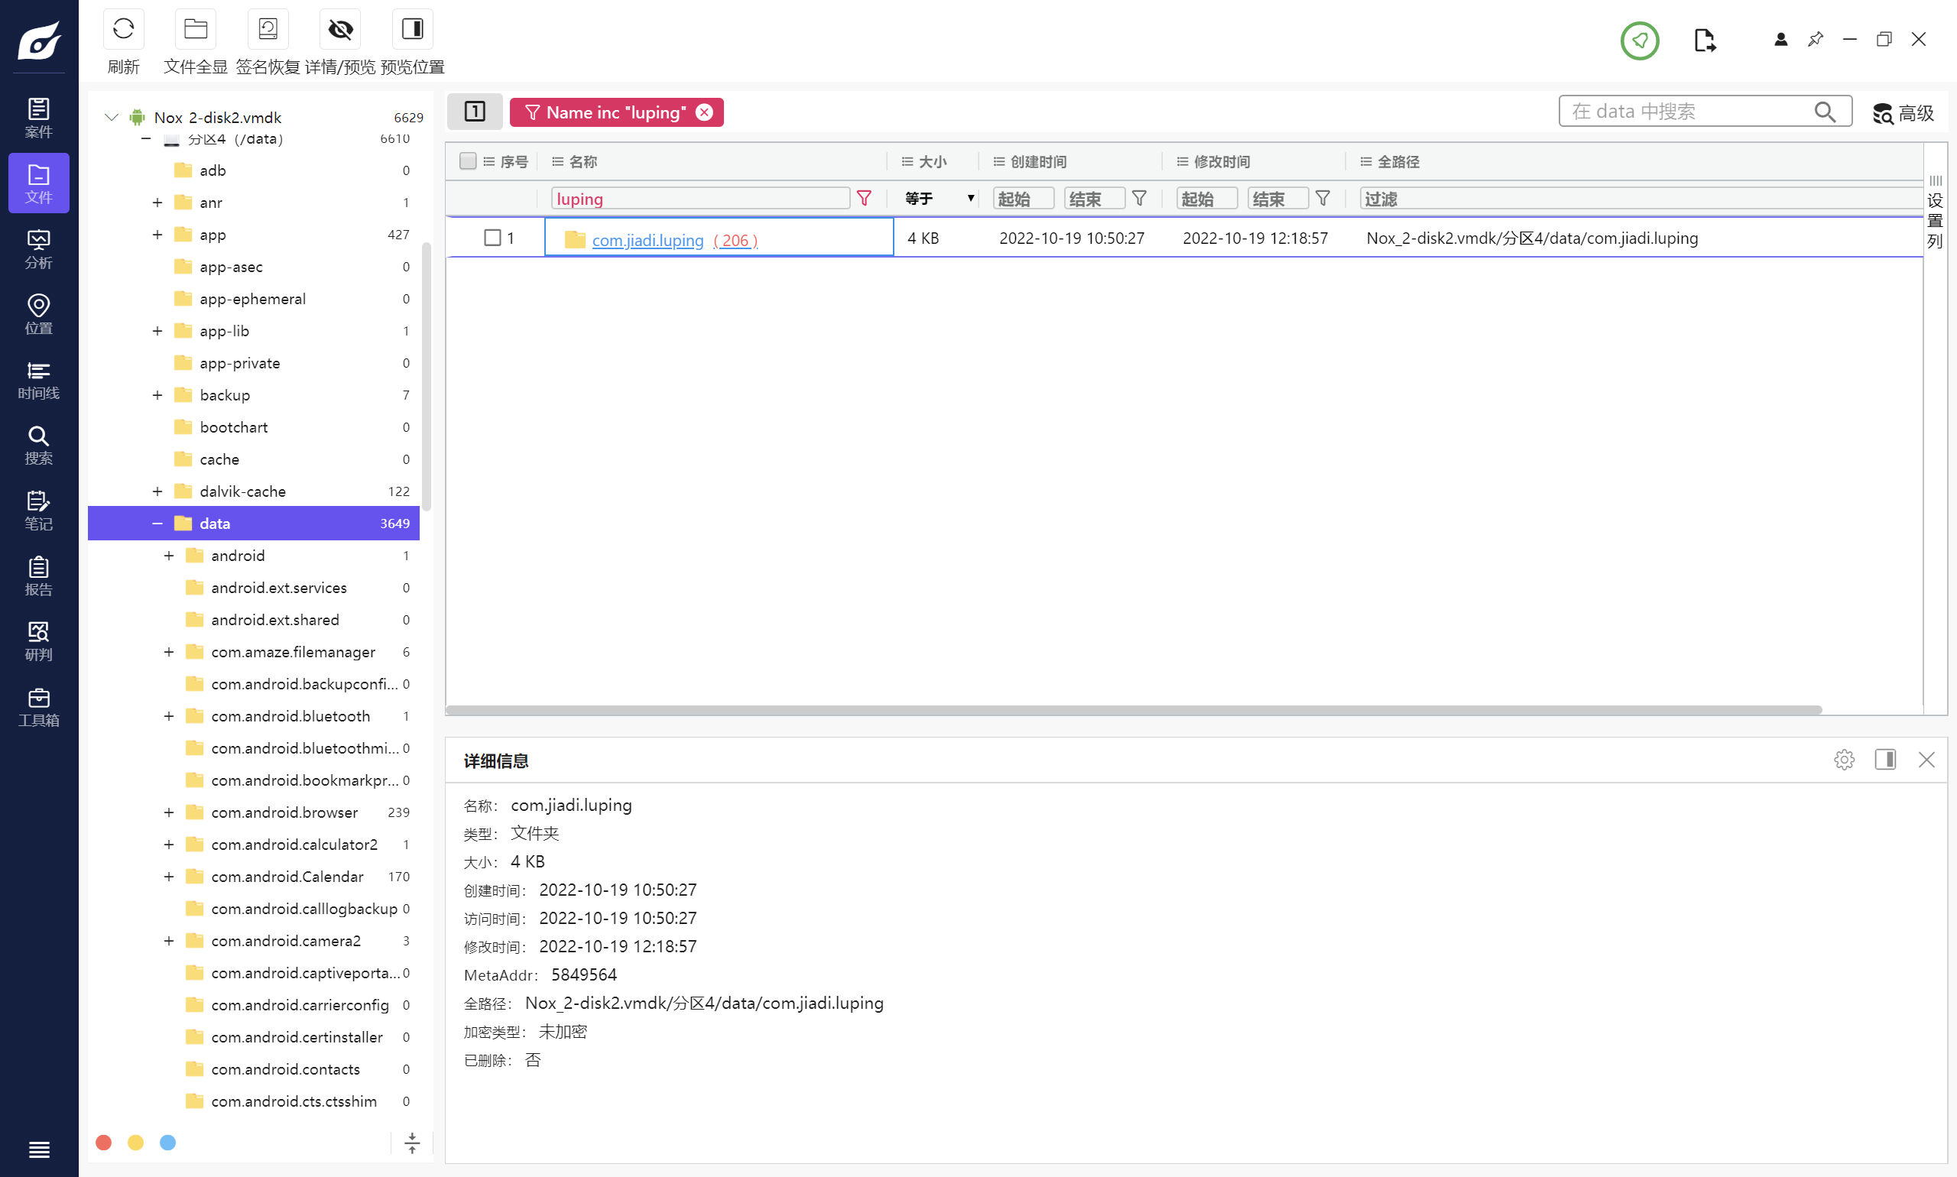Collapse the data folder in sidebar
Viewport: 1957px width, 1177px height.
click(157, 523)
